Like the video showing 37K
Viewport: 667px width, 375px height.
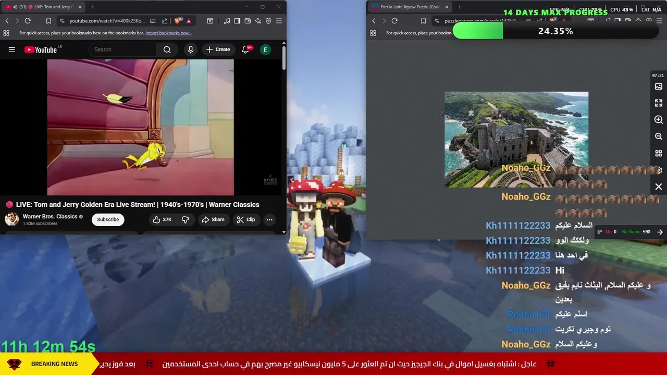tap(163, 219)
